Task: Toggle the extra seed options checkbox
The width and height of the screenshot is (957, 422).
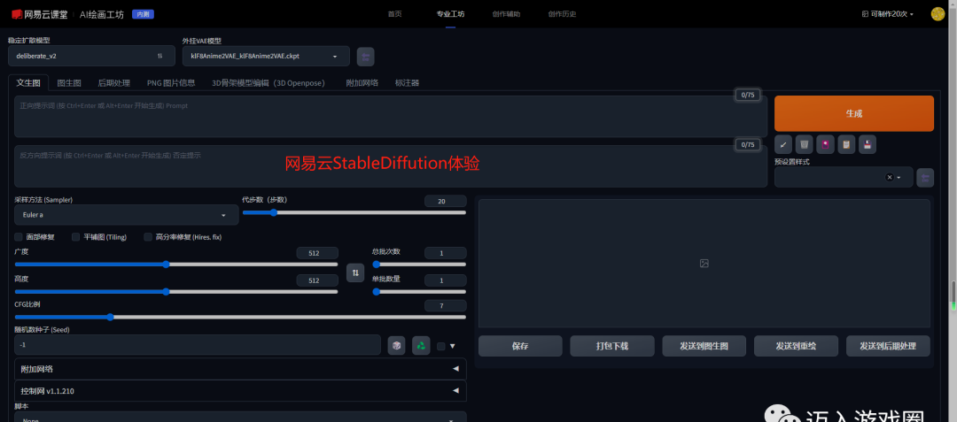Action: pos(441,346)
